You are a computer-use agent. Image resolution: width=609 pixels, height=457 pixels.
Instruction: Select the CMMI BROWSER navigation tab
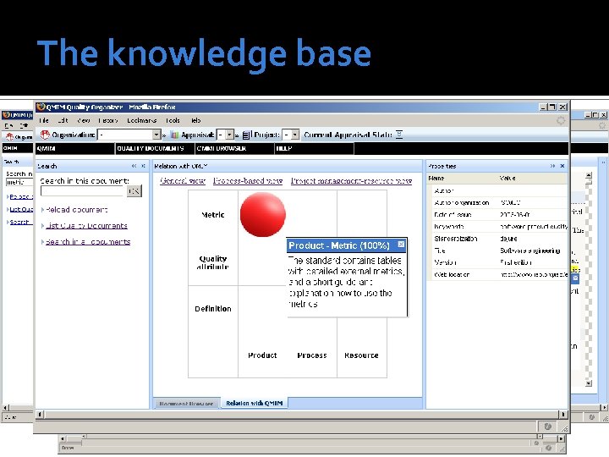click(x=234, y=148)
